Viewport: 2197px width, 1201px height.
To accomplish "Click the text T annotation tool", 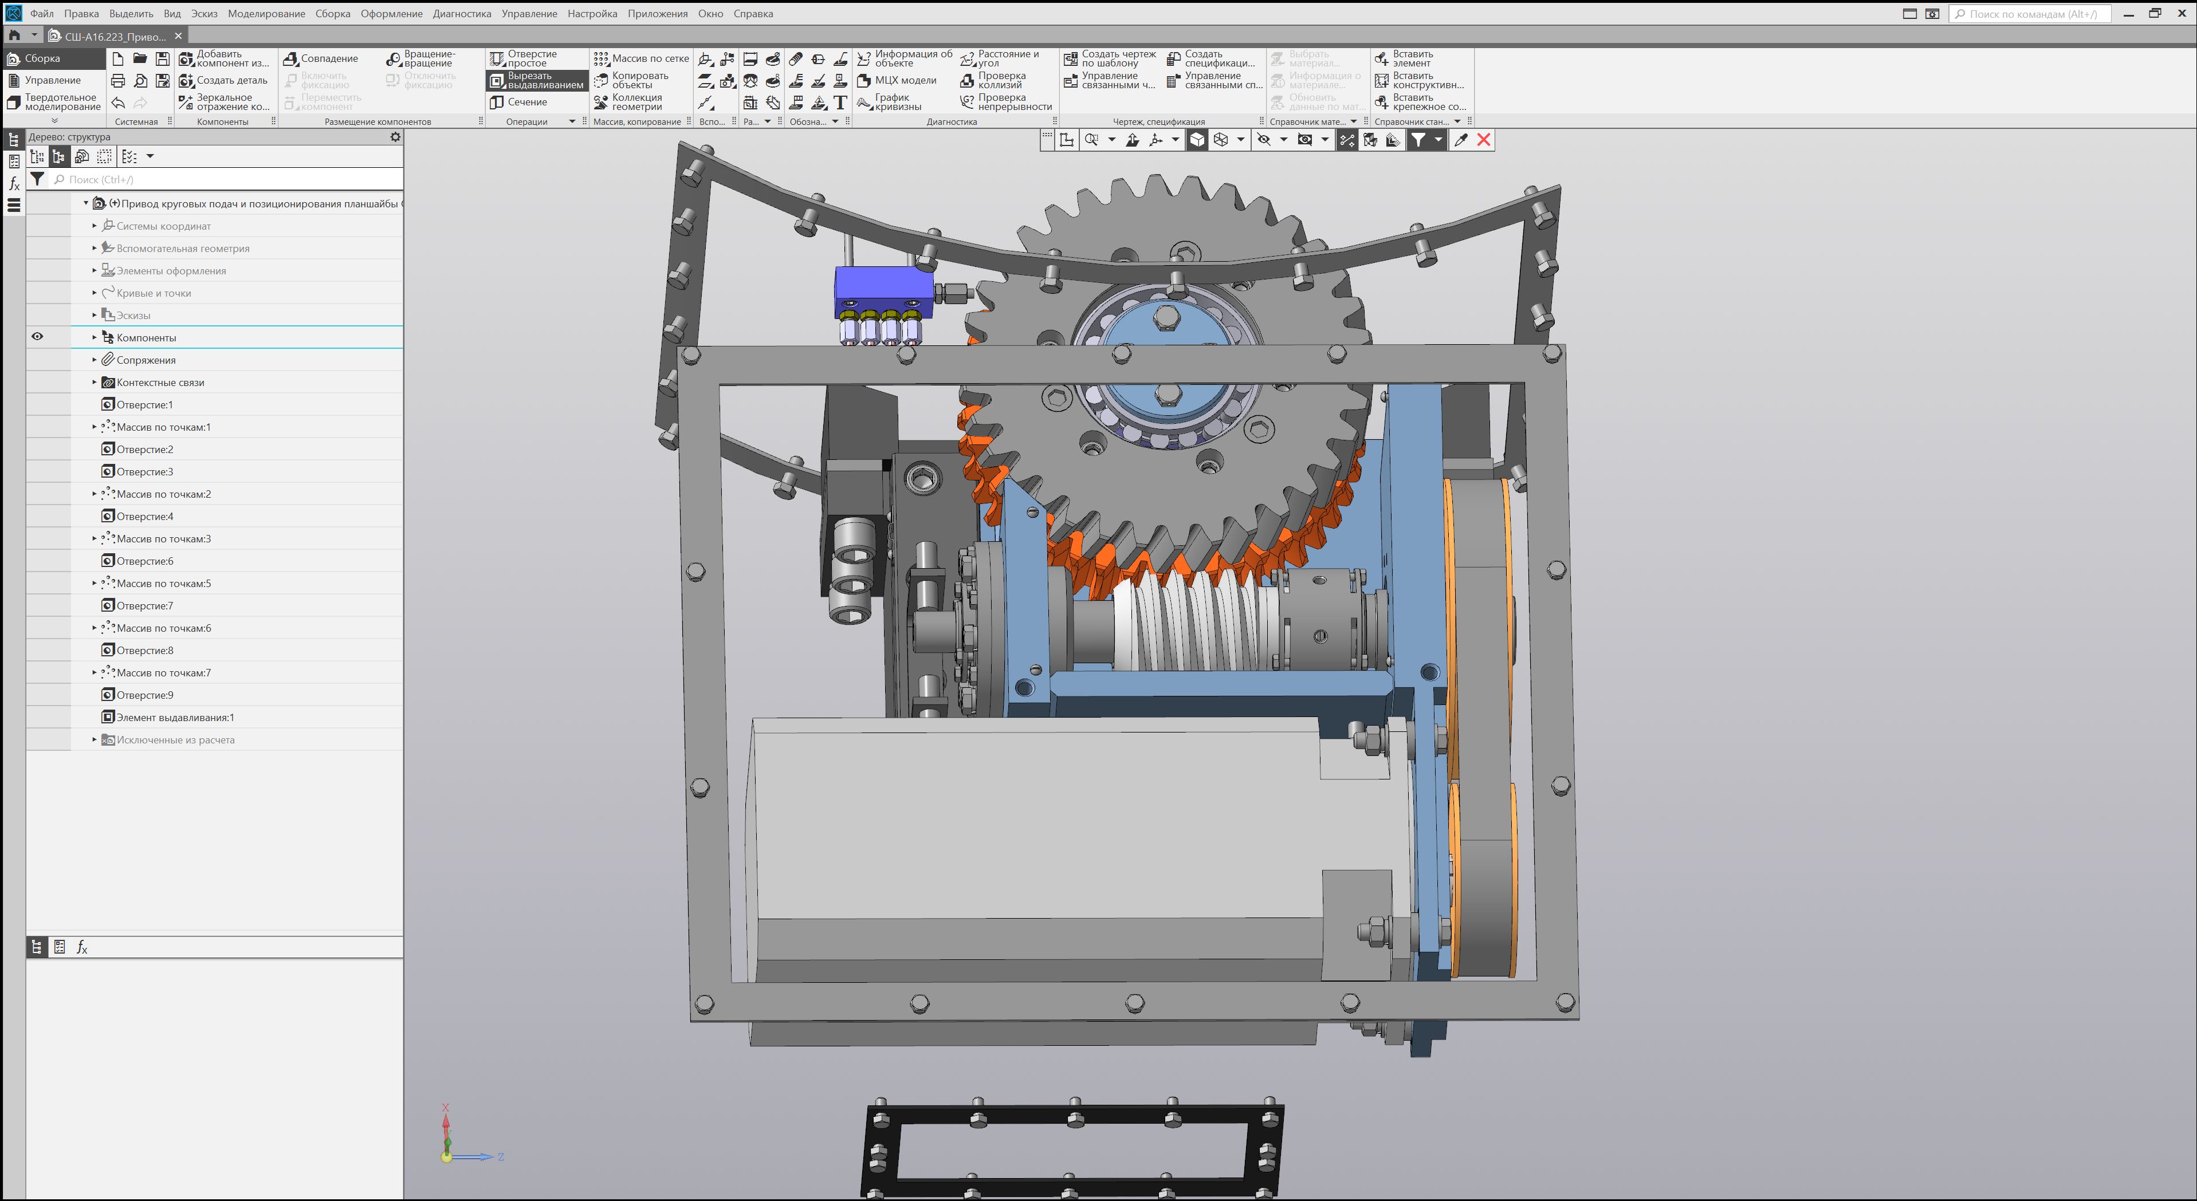I will pos(840,103).
